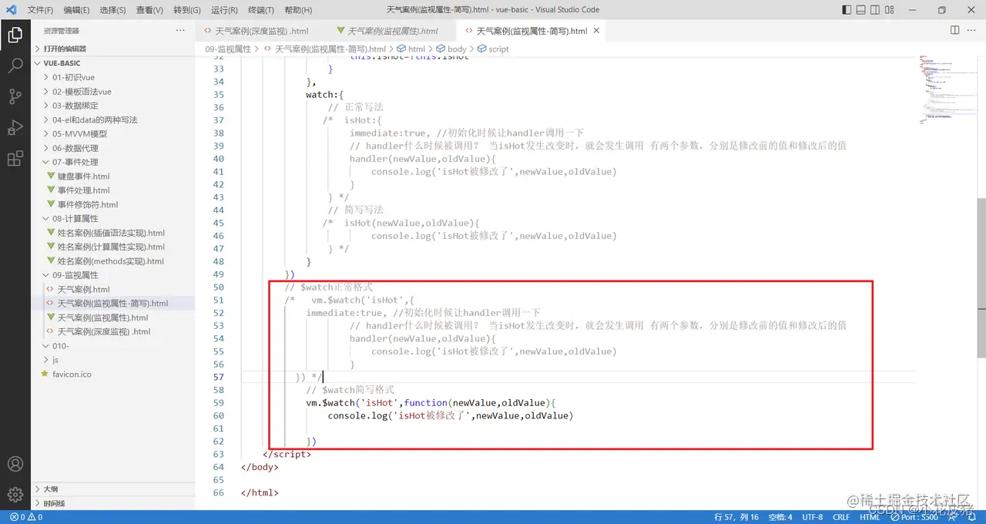
Task: Click the body breadcrumb segment
Action: pyautogui.click(x=457, y=49)
